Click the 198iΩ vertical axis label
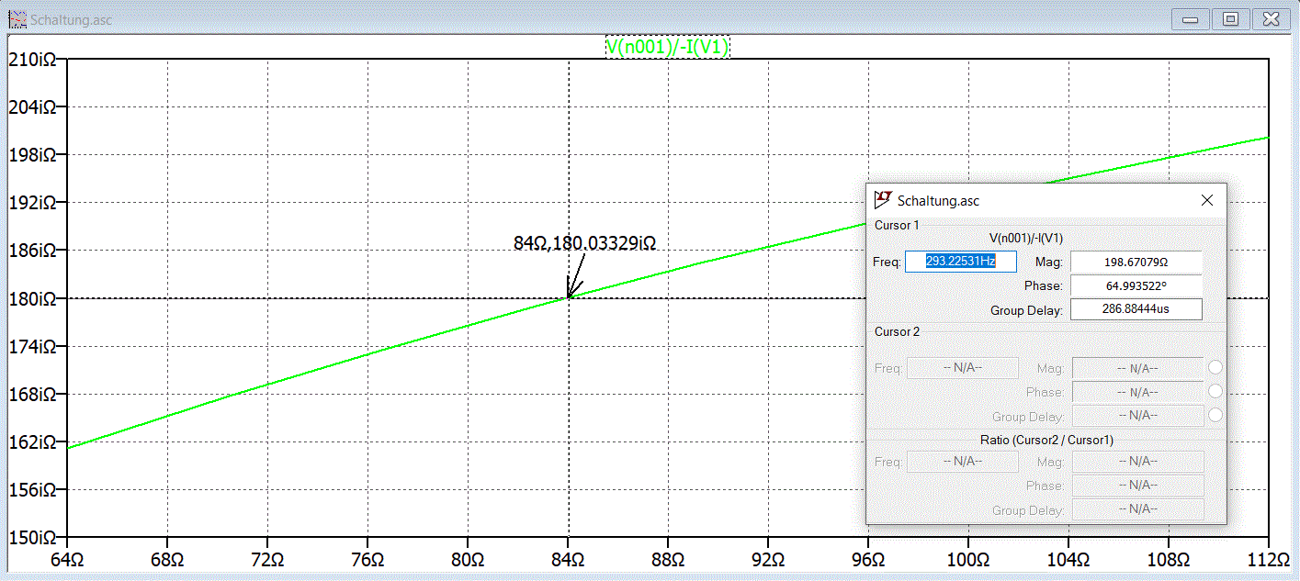1300x581 pixels. pos(33,155)
